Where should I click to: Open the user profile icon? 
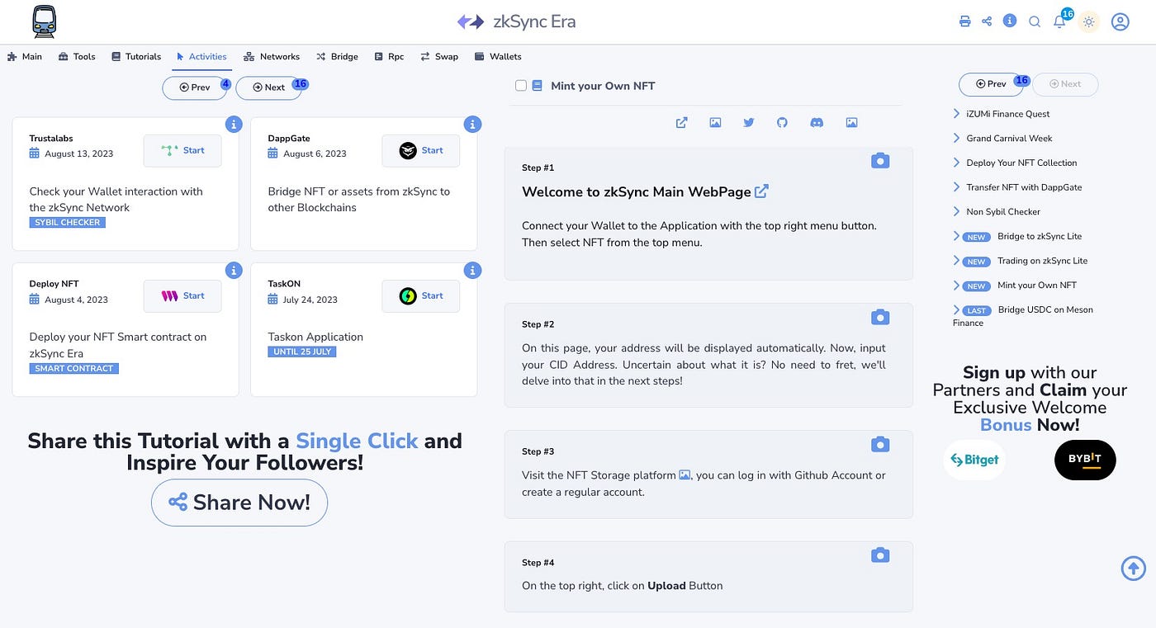coord(1120,21)
